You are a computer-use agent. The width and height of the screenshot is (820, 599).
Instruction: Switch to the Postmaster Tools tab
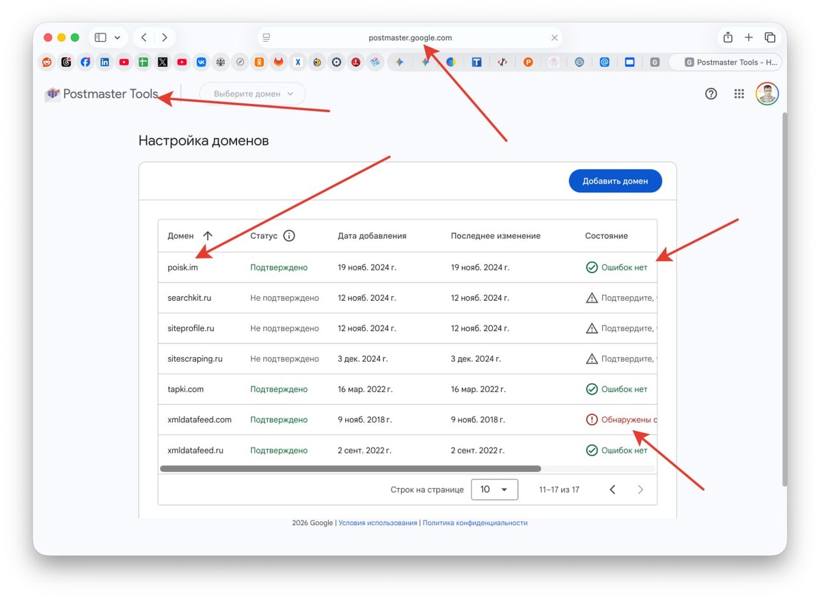point(725,62)
